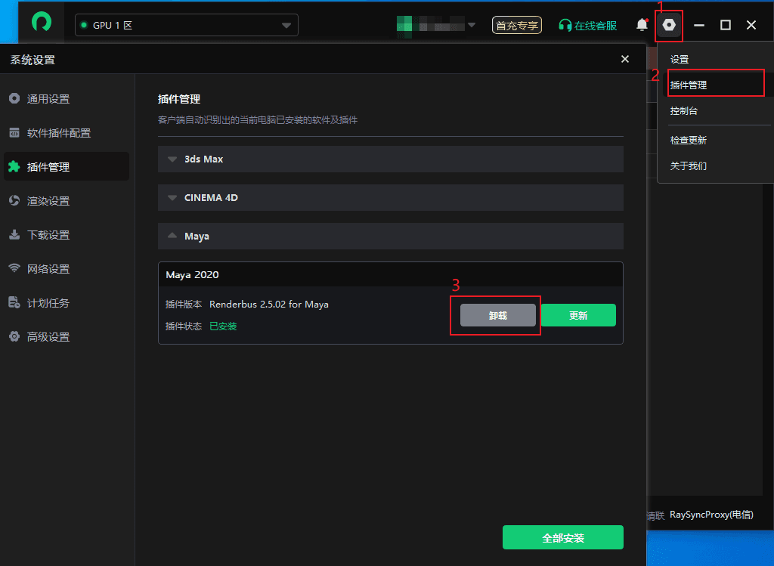The width and height of the screenshot is (774, 566).
Task: Go to 下载设置 in the sidebar
Action: coord(48,235)
